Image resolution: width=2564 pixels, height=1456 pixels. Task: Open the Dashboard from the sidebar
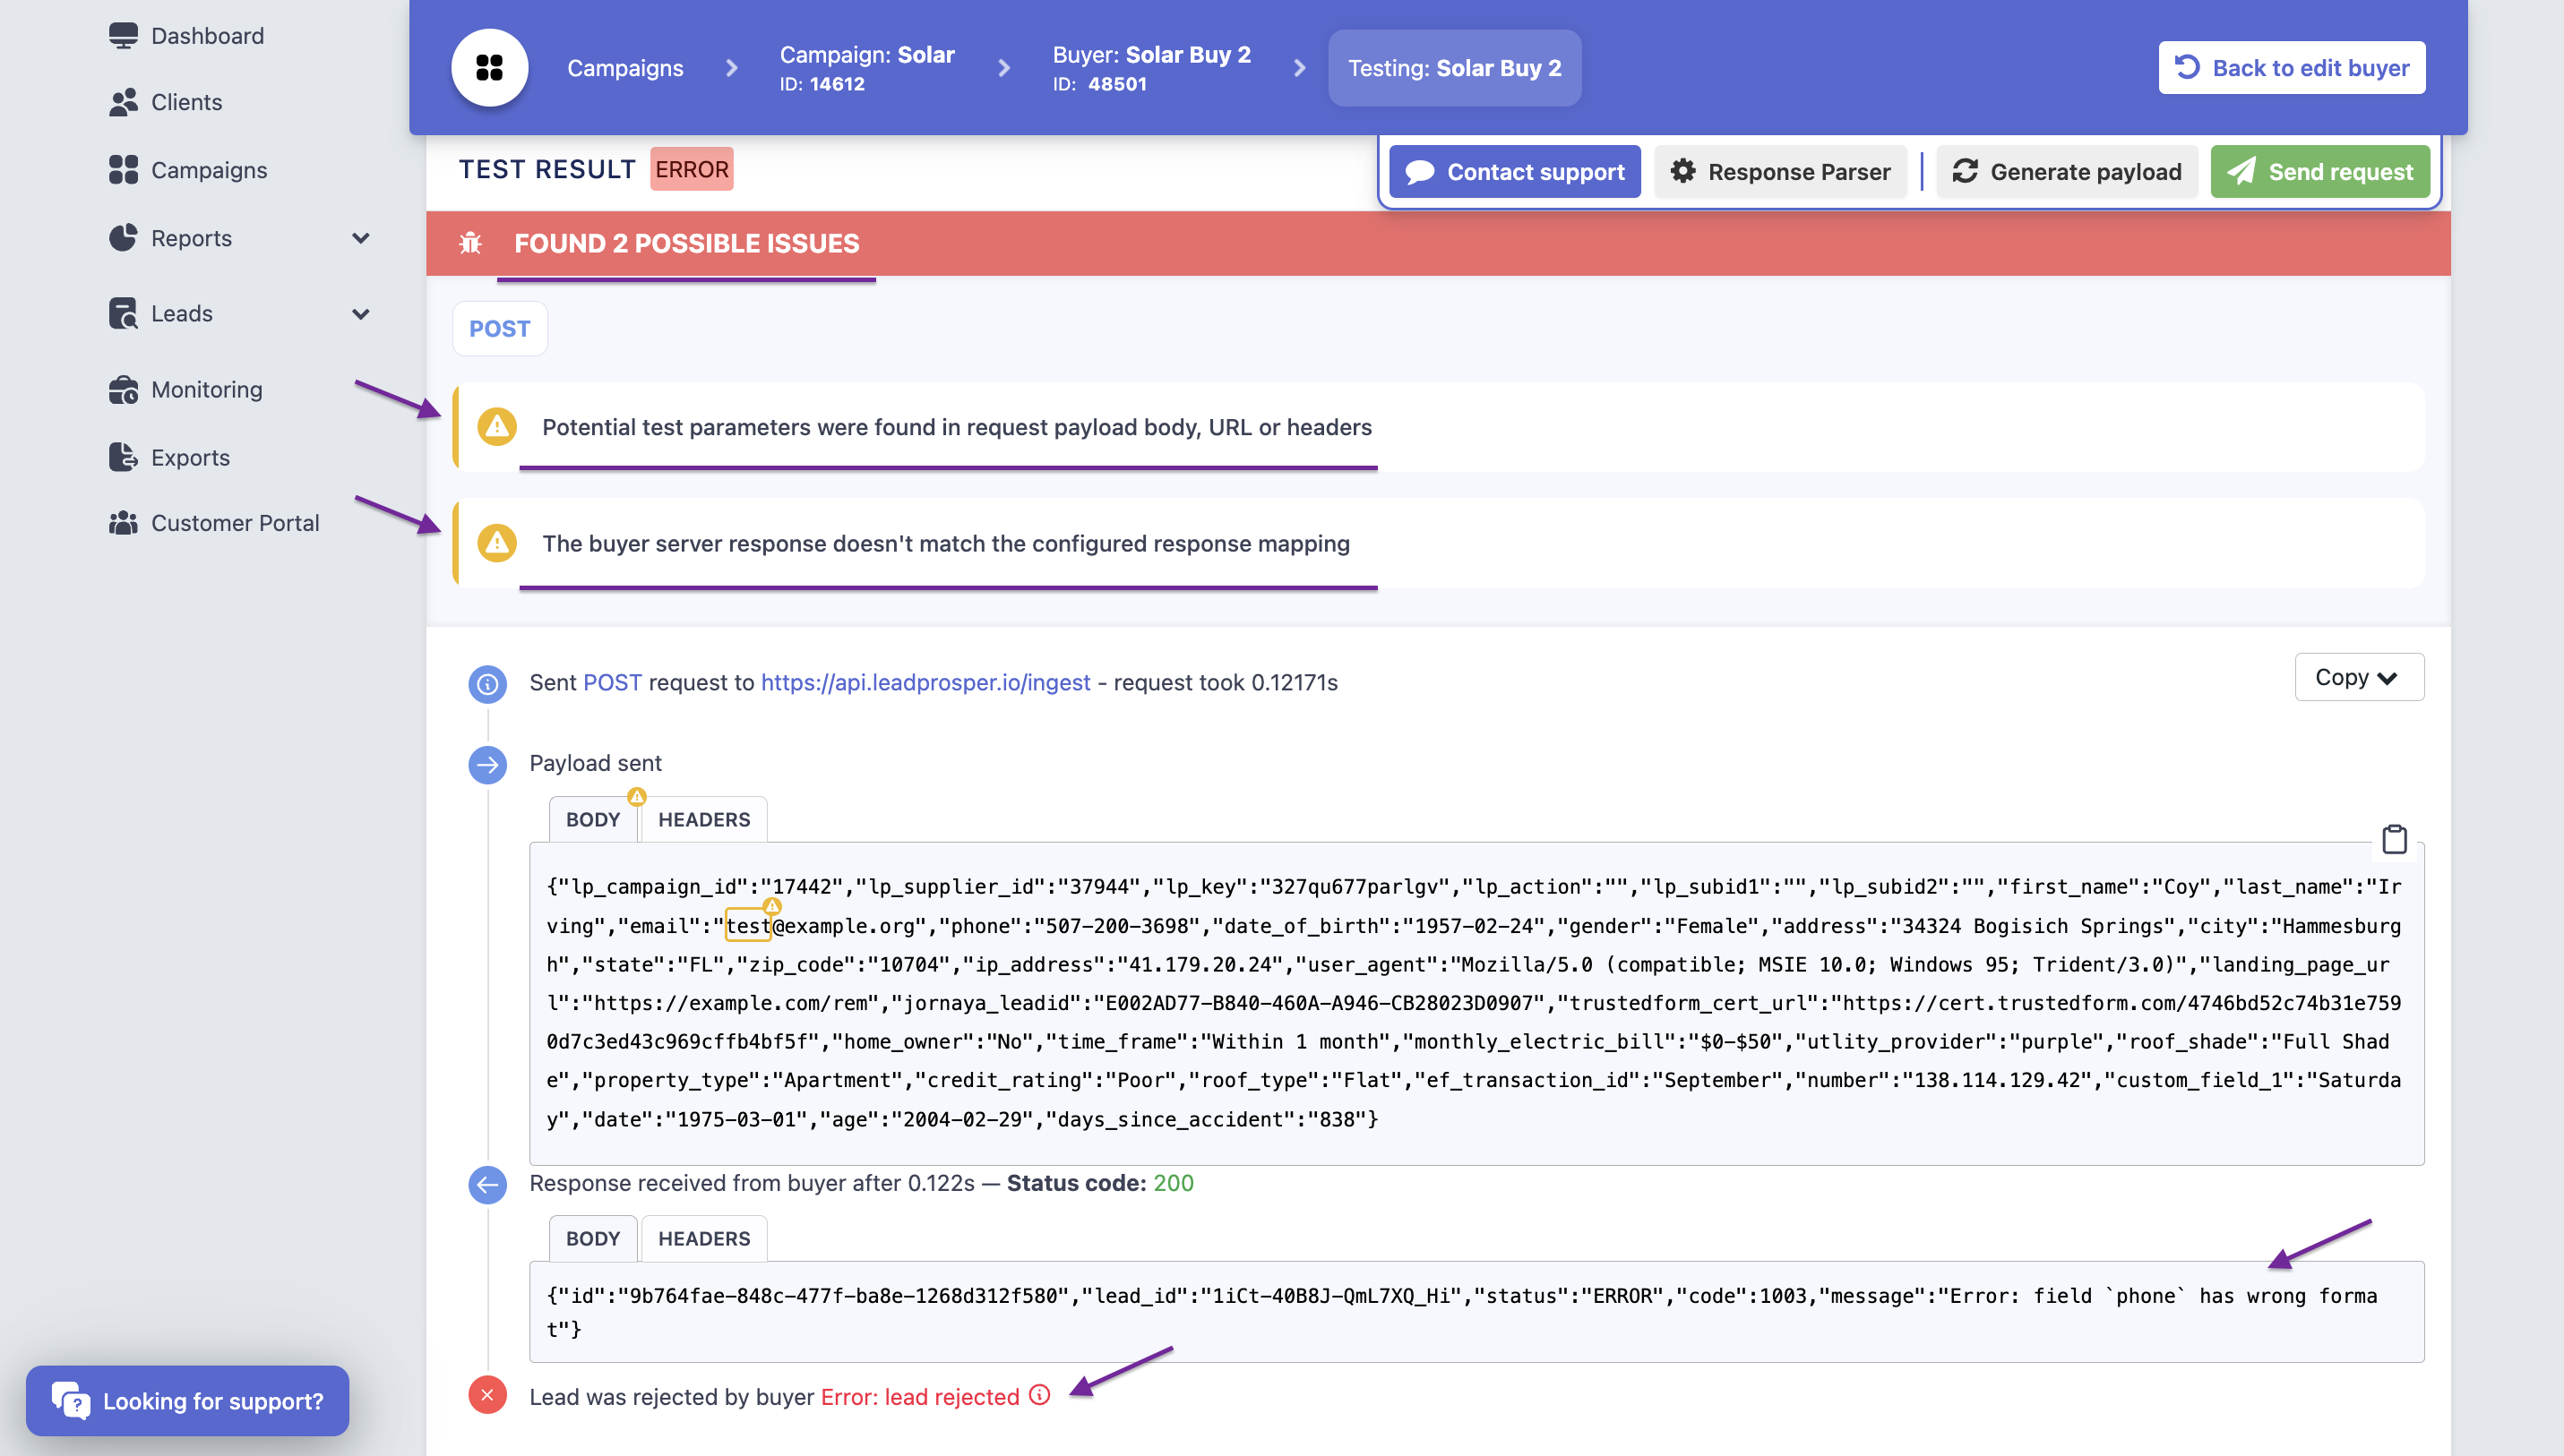point(124,35)
